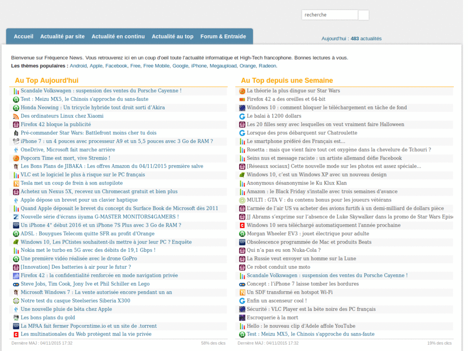
Task: Click the icon beside Un iPhone 4" début 2016
Action: coord(16,225)
